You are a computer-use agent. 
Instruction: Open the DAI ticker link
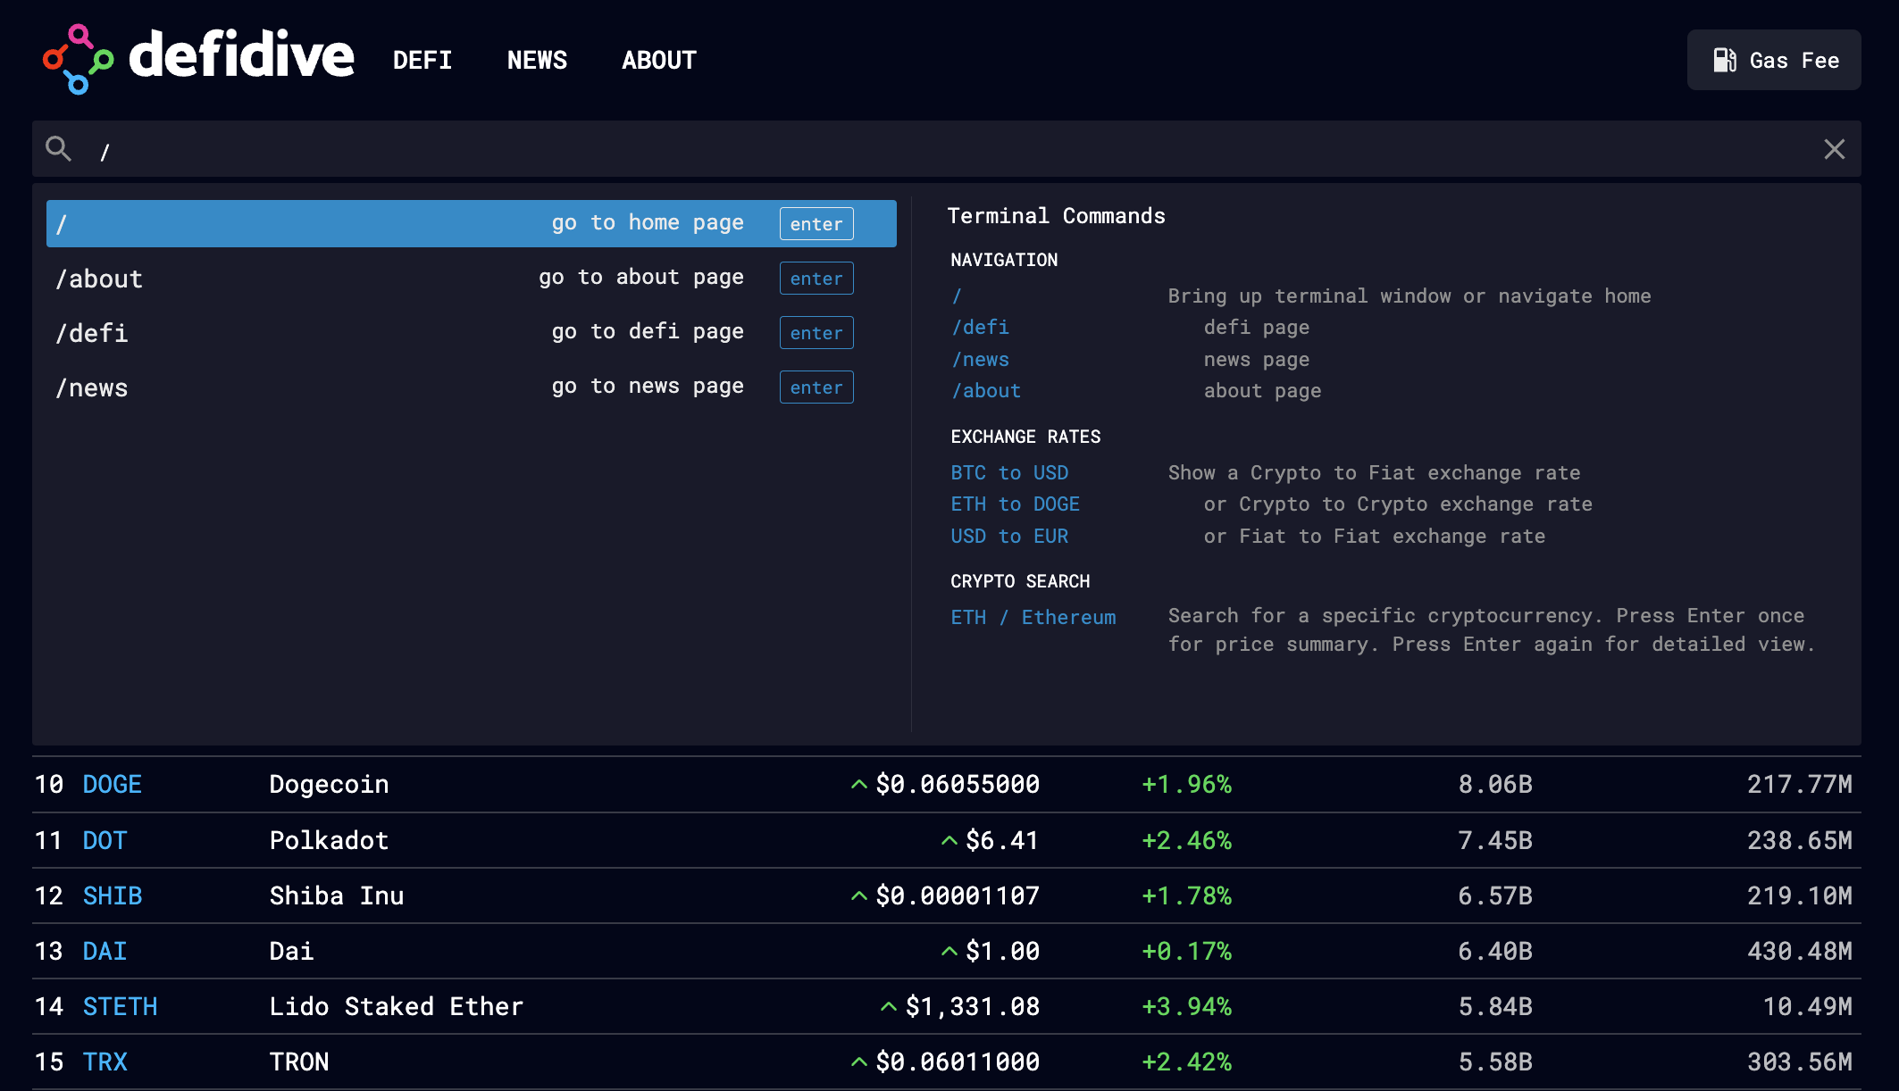pos(105,951)
